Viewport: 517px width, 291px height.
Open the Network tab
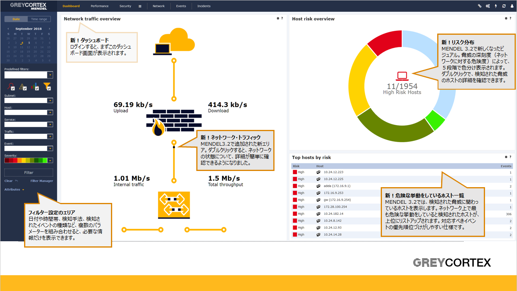point(159,6)
